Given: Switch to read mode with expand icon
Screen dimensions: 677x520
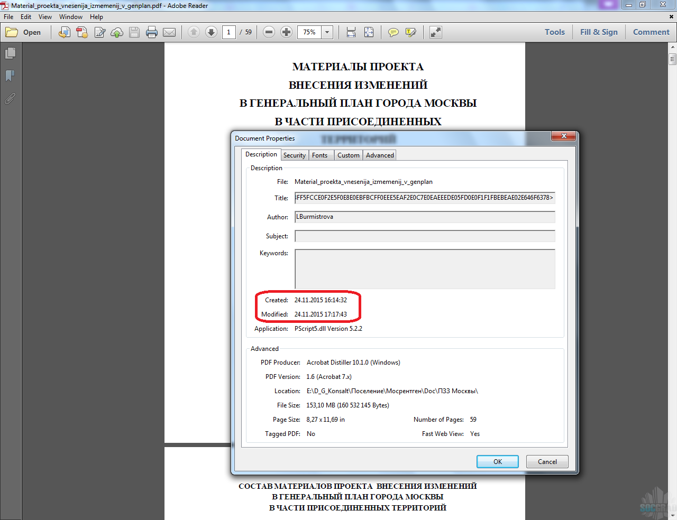Looking at the screenshot, I should click(435, 32).
